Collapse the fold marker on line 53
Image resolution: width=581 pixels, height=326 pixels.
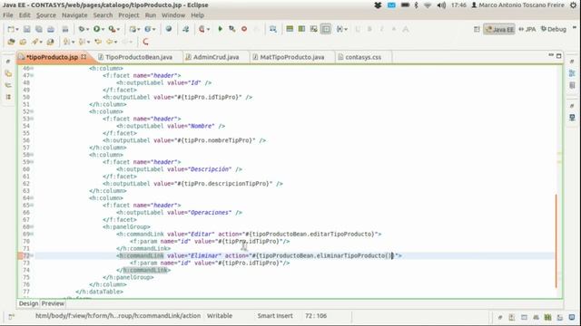coord(33,119)
